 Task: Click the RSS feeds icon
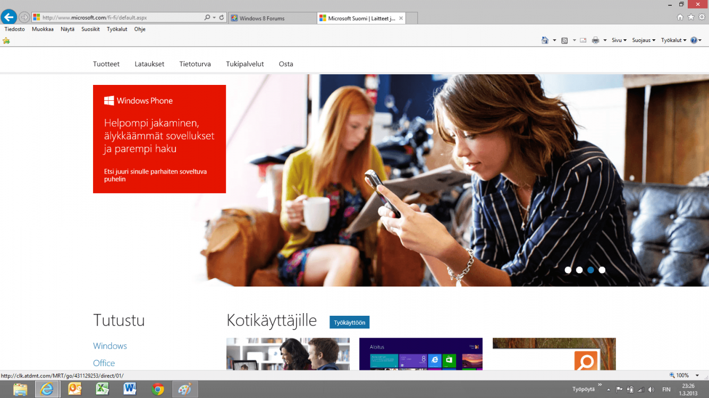(564, 40)
